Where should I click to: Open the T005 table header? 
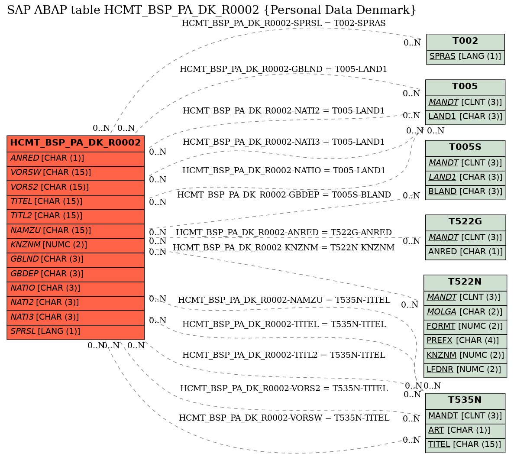(465, 87)
